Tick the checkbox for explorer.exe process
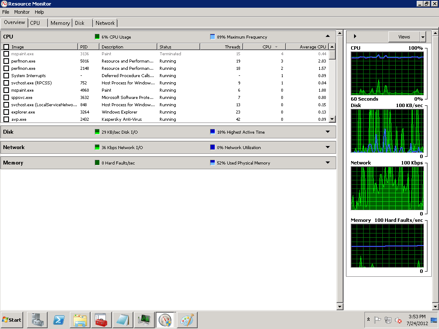 (x=6, y=112)
